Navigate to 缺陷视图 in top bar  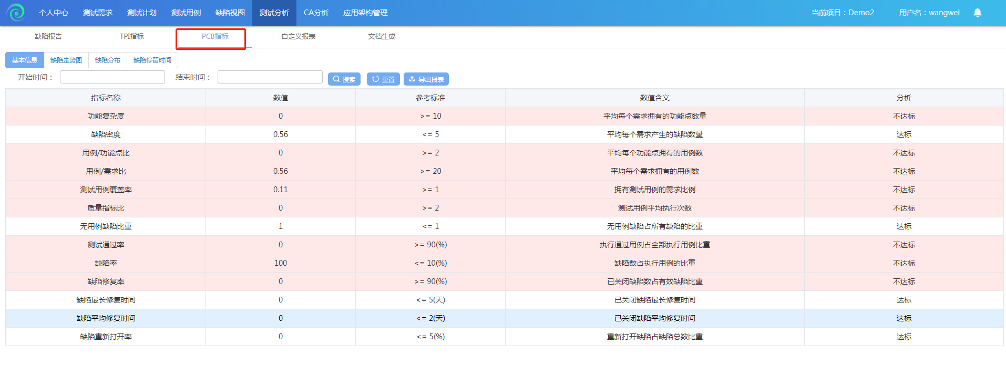point(230,13)
